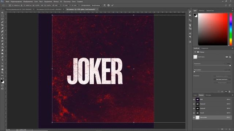
Task: Switch to the Paths tab
Action: [x=208, y=95]
